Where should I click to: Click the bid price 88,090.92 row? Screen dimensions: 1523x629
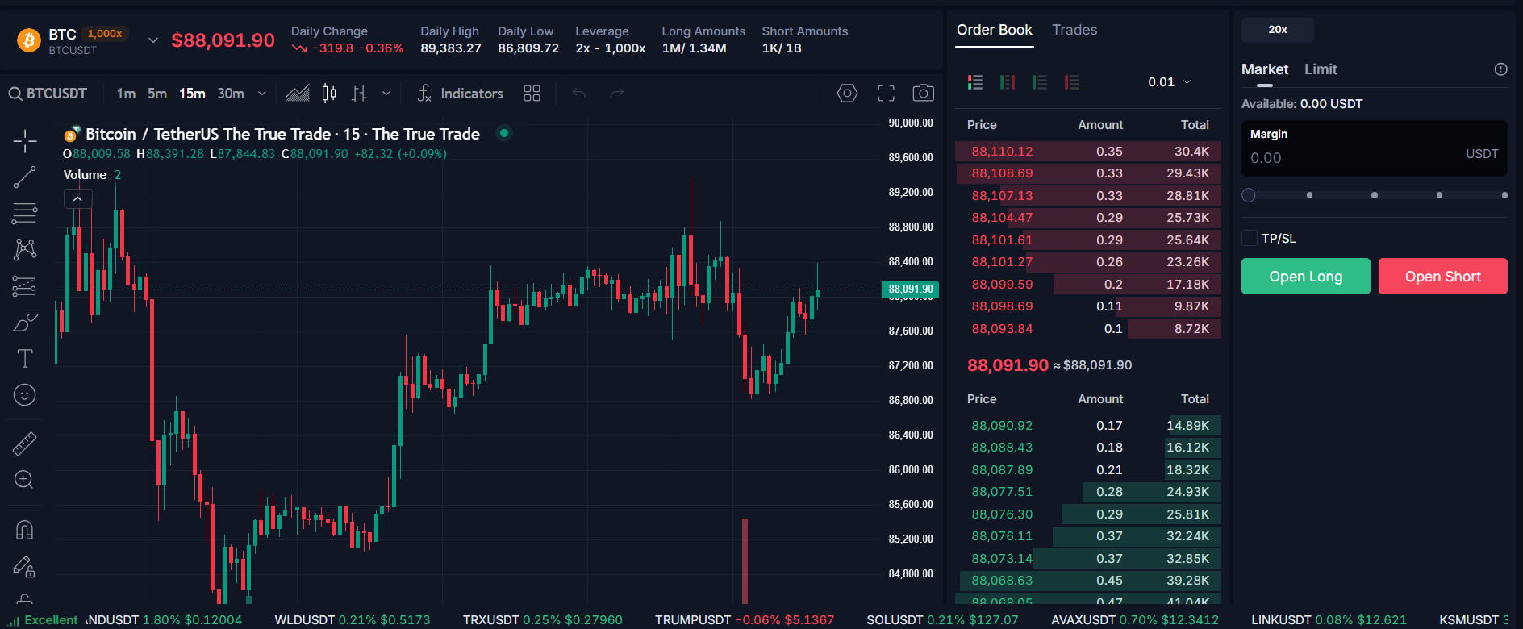click(1088, 426)
